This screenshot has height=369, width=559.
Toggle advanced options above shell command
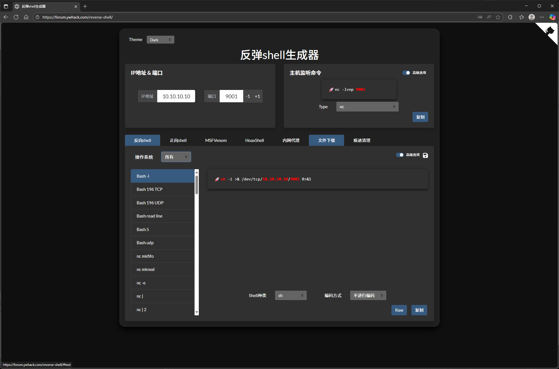[400, 155]
